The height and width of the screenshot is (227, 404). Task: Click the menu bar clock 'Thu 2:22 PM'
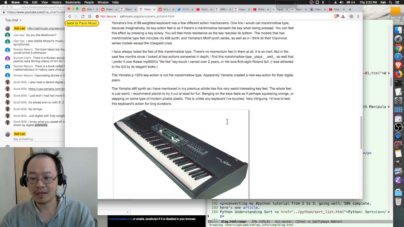(x=369, y=3)
